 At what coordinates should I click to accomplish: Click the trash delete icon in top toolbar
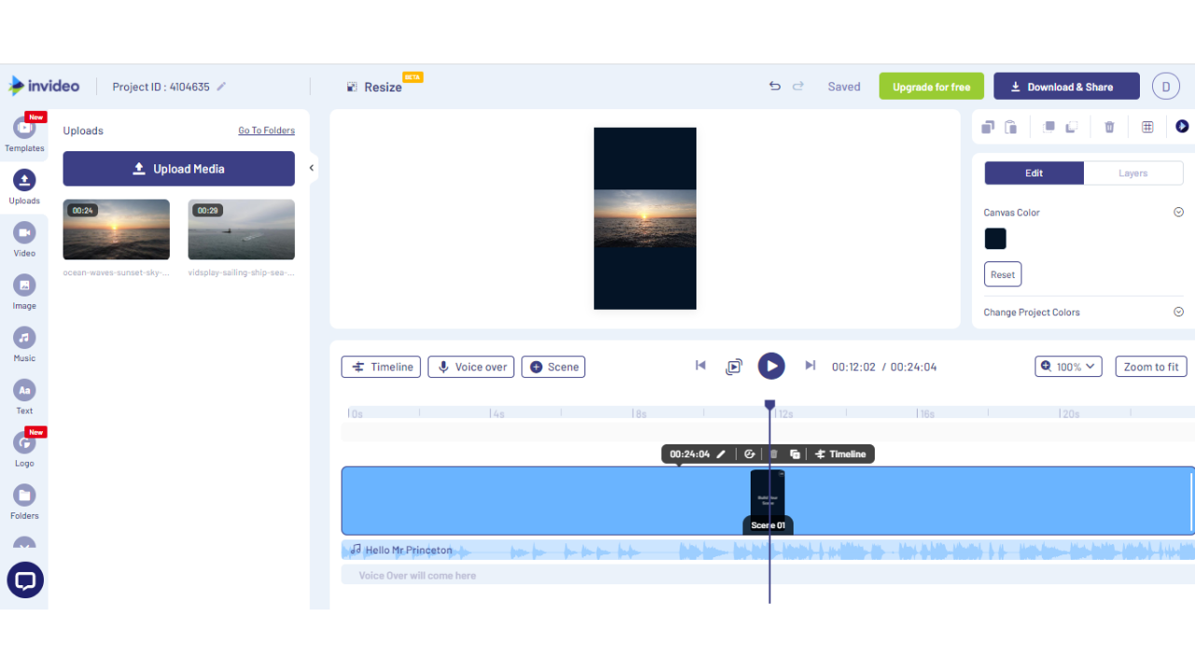(x=1109, y=127)
